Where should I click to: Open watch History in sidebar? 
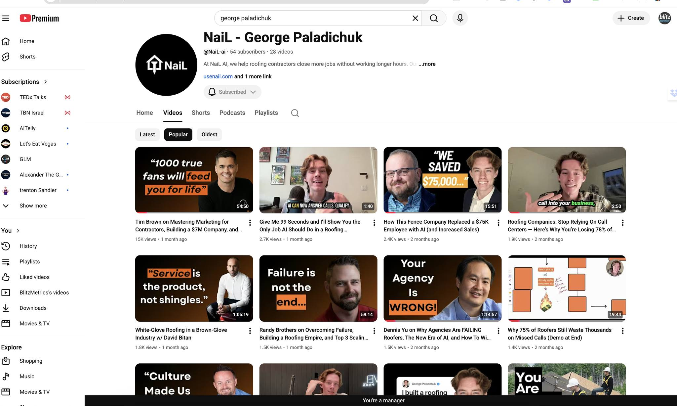pyautogui.click(x=28, y=246)
